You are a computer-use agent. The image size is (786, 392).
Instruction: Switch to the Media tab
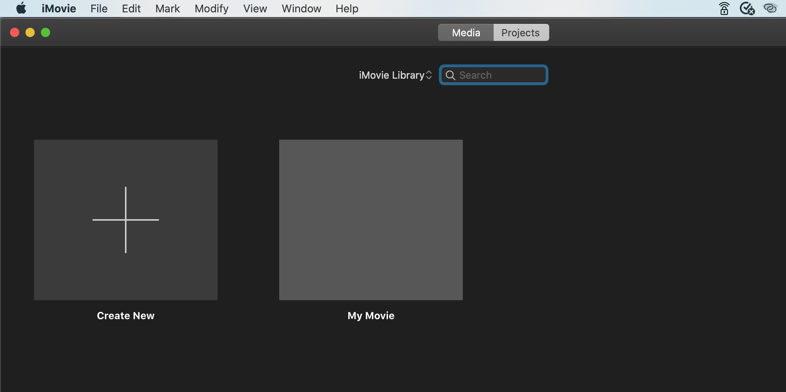(466, 32)
